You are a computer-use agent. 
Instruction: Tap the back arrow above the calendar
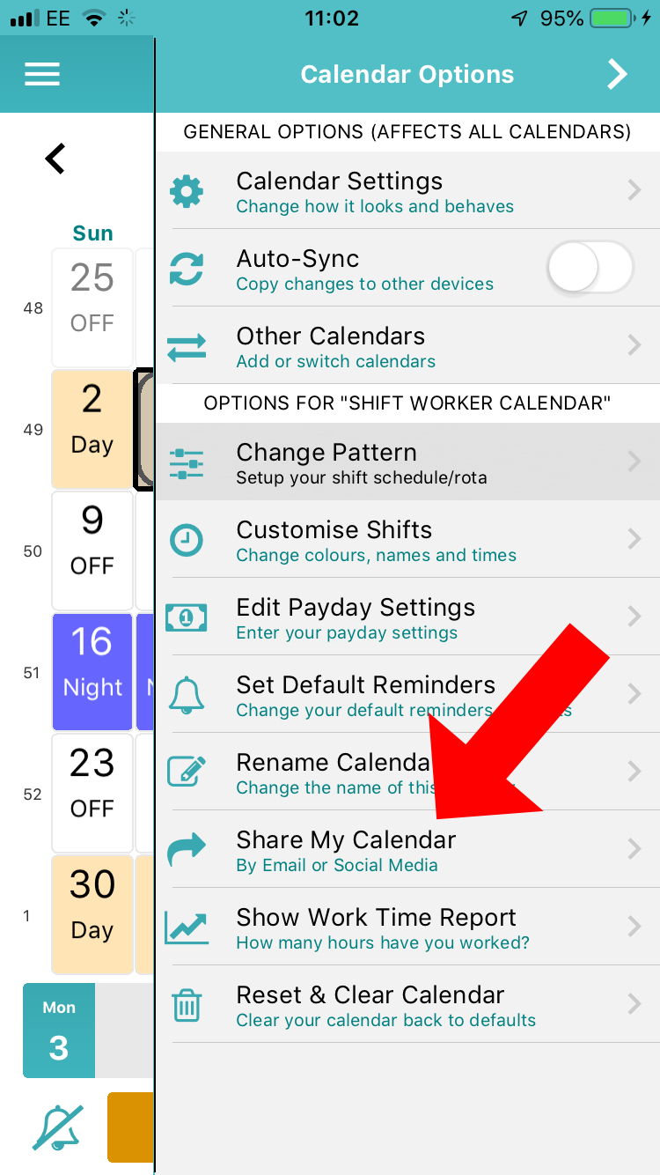point(55,159)
